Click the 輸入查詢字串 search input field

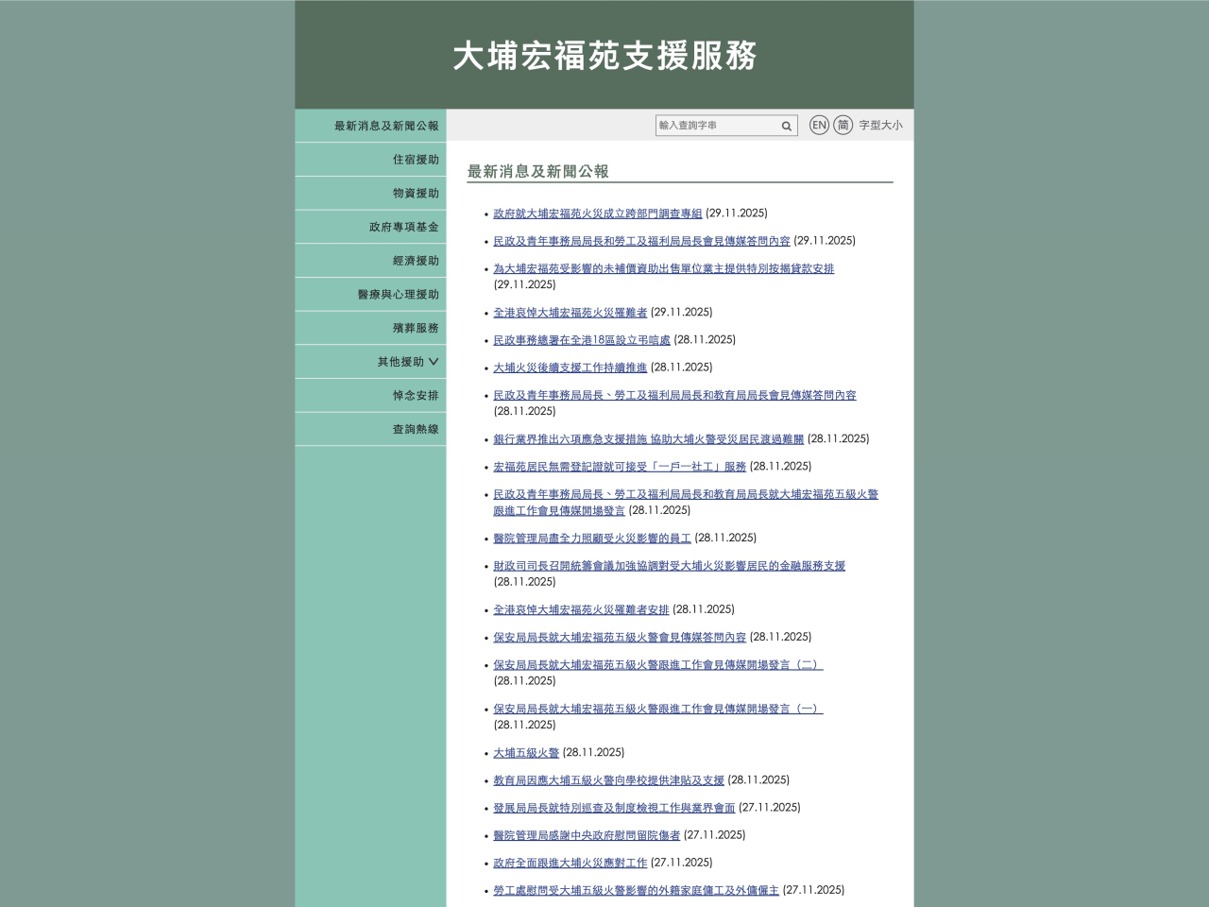718,125
